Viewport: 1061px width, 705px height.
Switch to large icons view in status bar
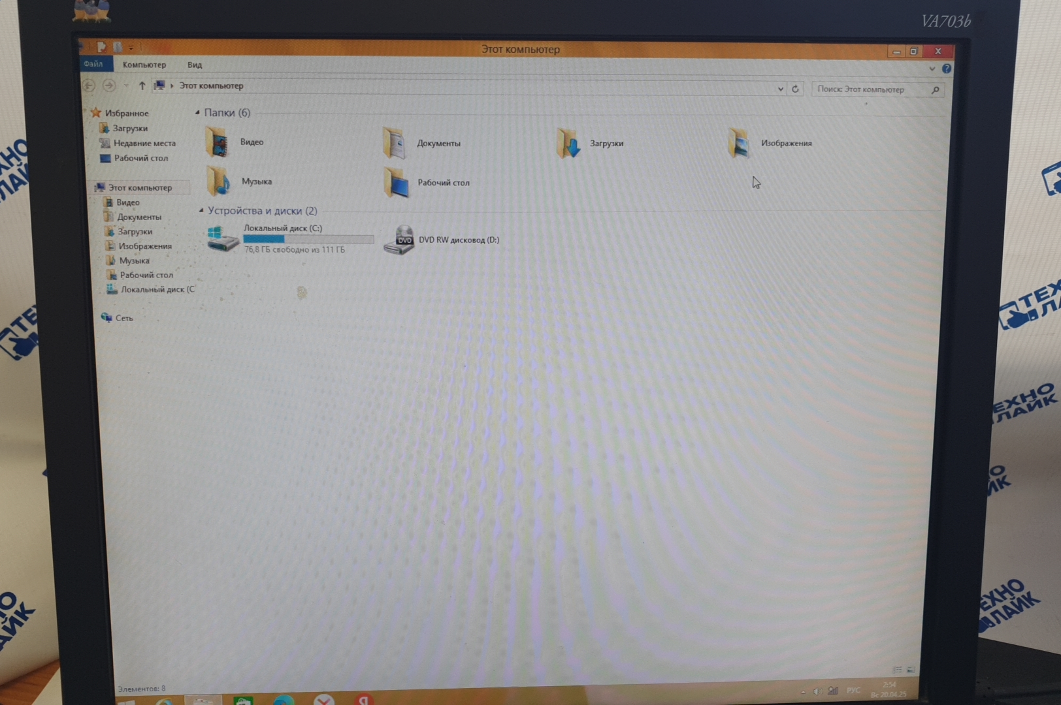click(x=911, y=670)
